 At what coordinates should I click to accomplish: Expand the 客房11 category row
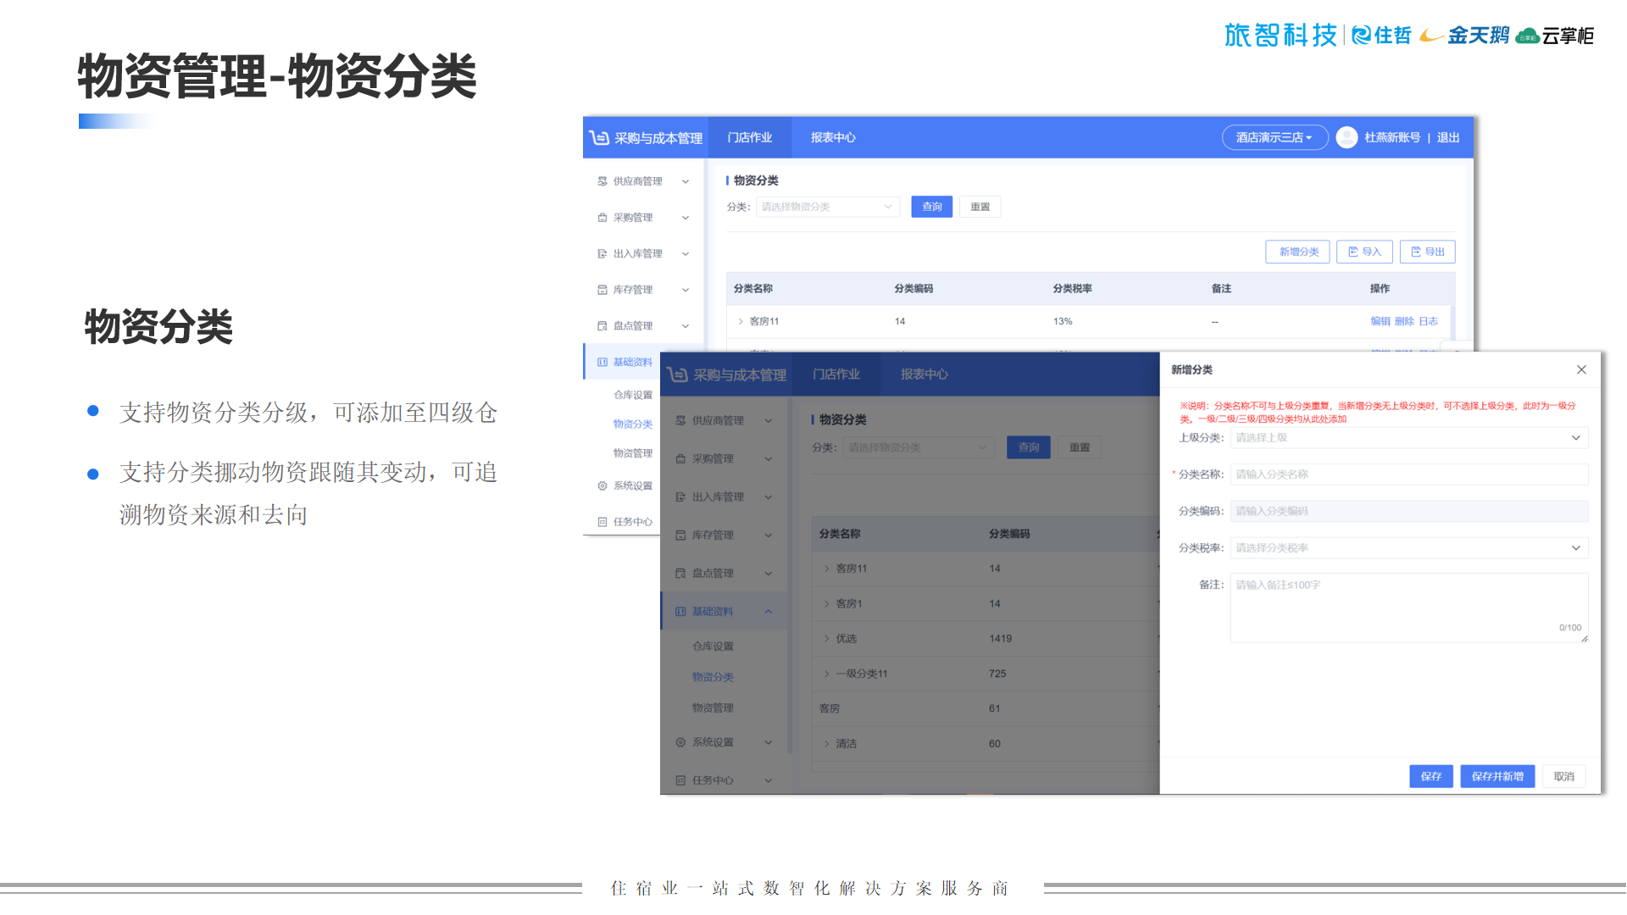(740, 321)
